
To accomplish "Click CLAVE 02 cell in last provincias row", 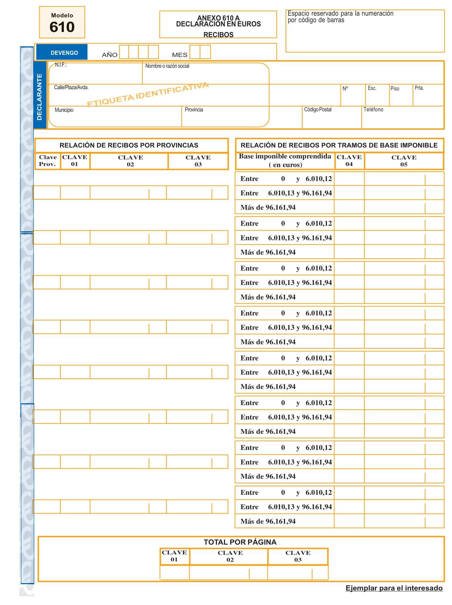I will [128, 507].
